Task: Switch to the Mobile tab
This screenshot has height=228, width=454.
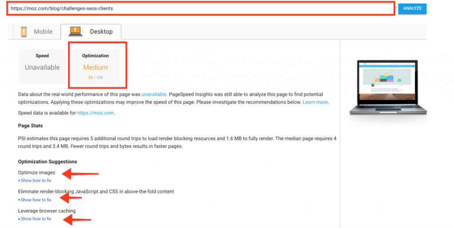Action: (x=37, y=31)
